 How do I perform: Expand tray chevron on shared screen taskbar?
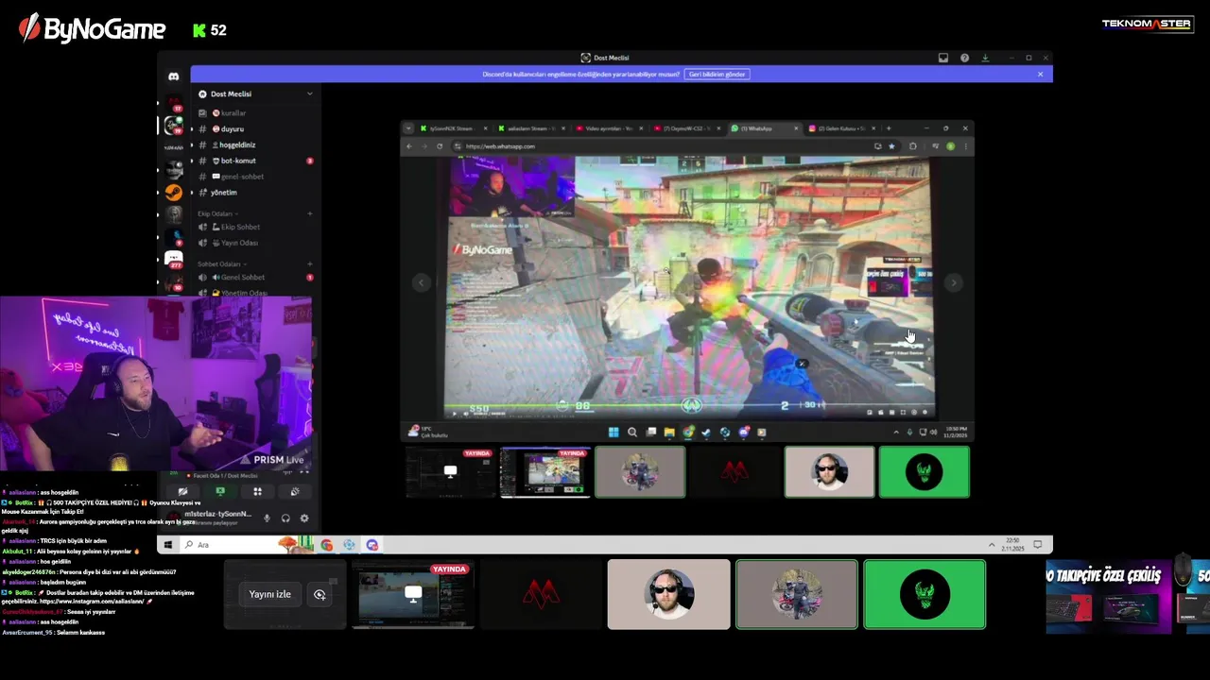click(895, 433)
